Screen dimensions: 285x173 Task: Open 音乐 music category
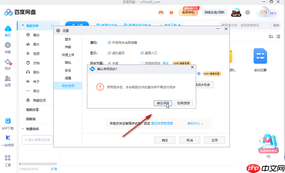[36, 73]
